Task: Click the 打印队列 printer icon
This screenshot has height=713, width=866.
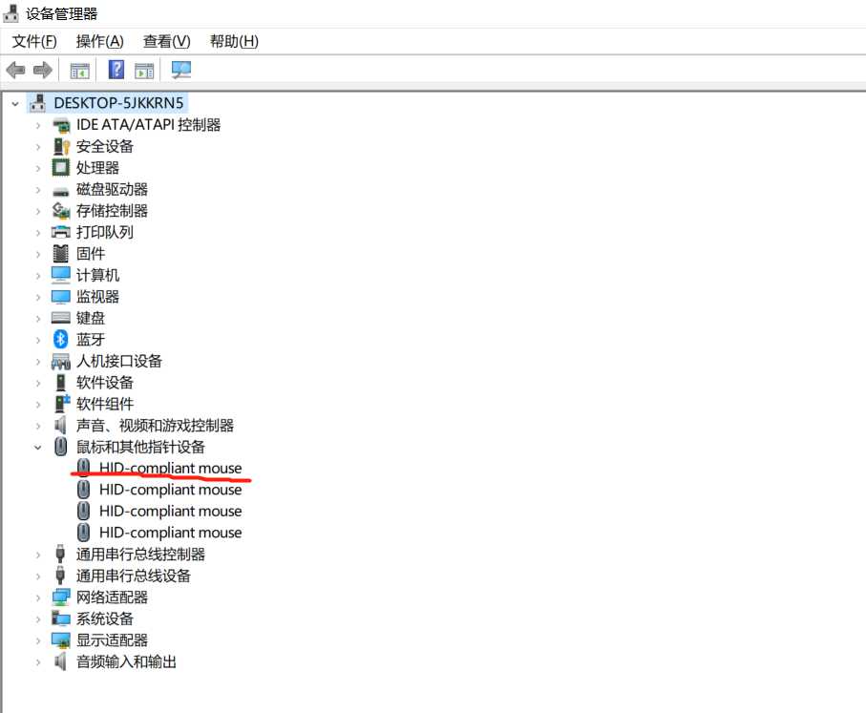Action: [x=61, y=232]
